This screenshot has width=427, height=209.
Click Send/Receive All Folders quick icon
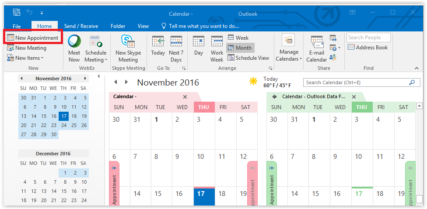coord(16,12)
